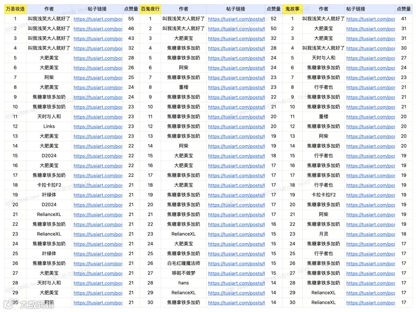Image resolution: width=417 pixels, height=312 pixels.
Task: Click the 点赞量 header in the 百鬼夜行 table
Action: coord(274,9)
